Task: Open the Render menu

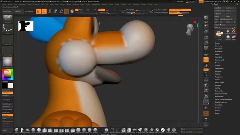Action: pos(104,4)
